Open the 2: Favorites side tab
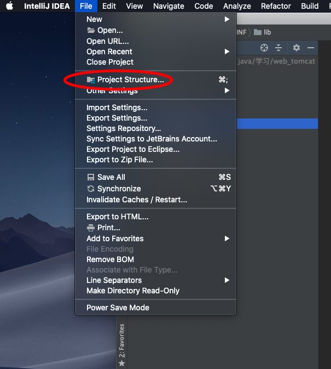The width and height of the screenshot is (331, 369). click(x=121, y=344)
